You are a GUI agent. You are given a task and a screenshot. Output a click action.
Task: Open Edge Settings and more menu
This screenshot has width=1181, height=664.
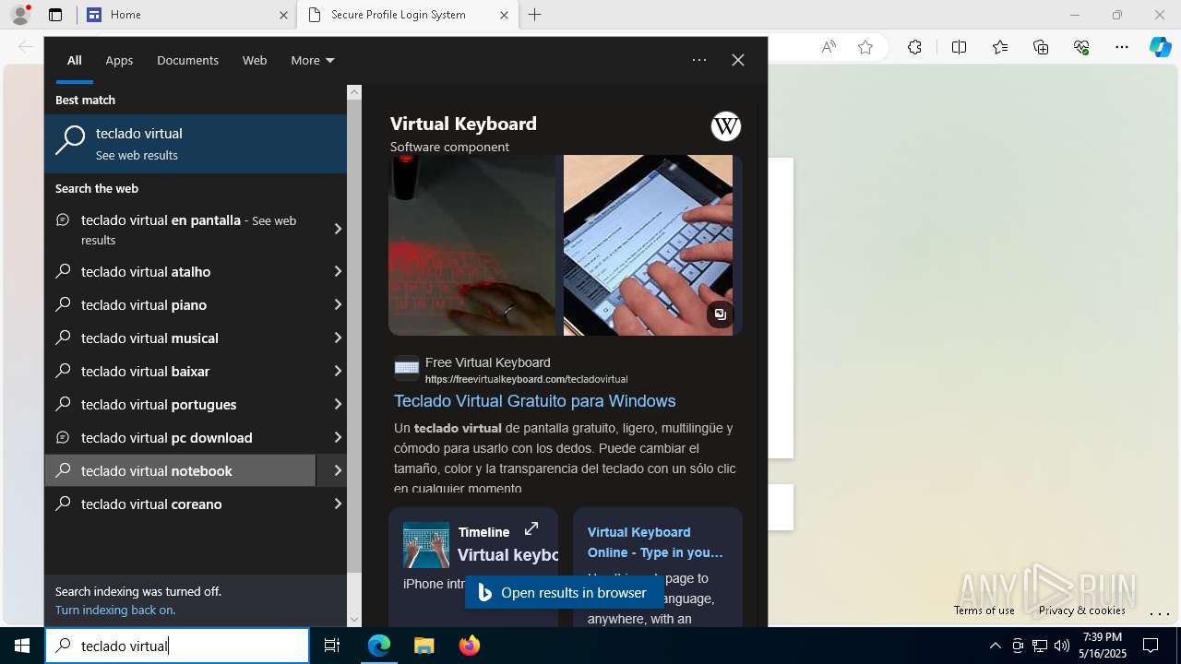pyautogui.click(x=1122, y=47)
